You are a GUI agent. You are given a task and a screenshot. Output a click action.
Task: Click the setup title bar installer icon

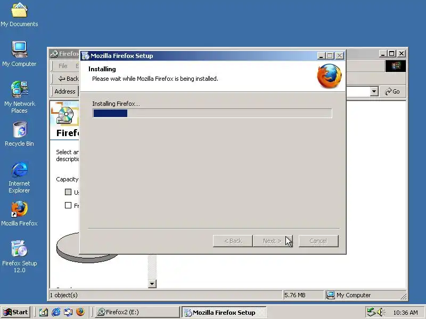click(x=85, y=56)
